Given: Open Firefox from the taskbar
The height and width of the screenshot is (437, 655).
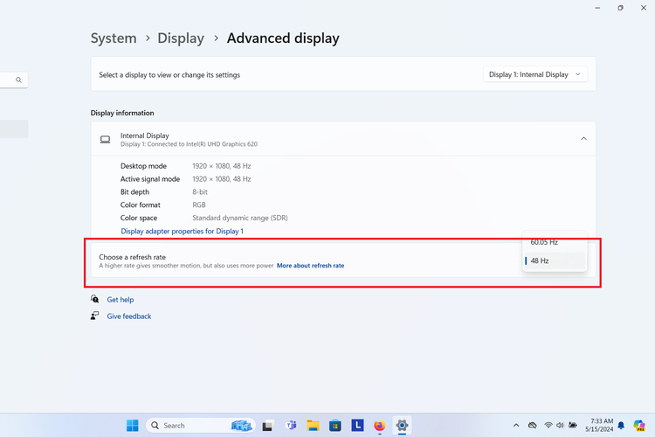Looking at the screenshot, I should (x=379, y=426).
